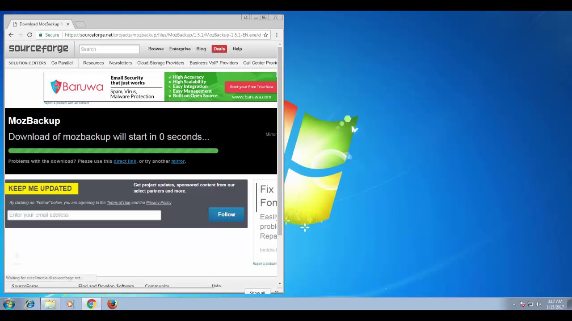Open a new tab next to MozBackup tab
Viewport: 572px width, 321px height.
click(80, 24)
